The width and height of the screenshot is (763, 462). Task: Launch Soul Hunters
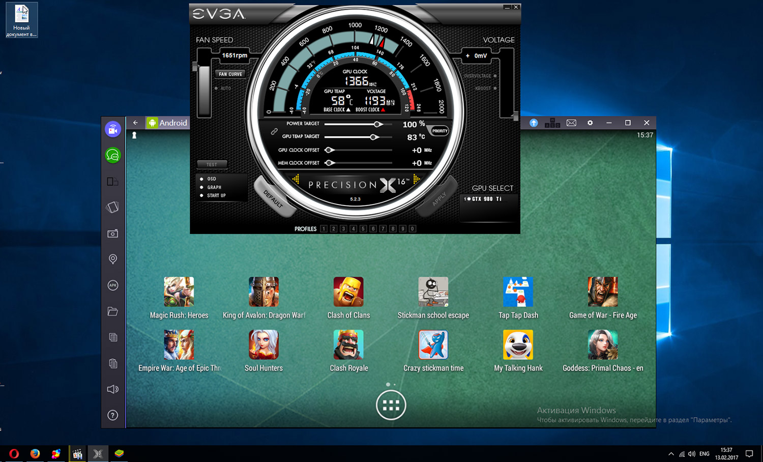263,344
